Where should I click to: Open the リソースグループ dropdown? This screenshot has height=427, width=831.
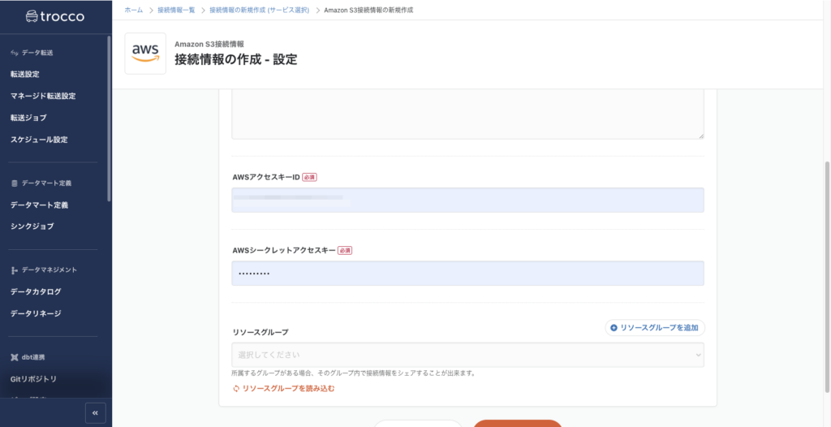(x=467, y=355)
